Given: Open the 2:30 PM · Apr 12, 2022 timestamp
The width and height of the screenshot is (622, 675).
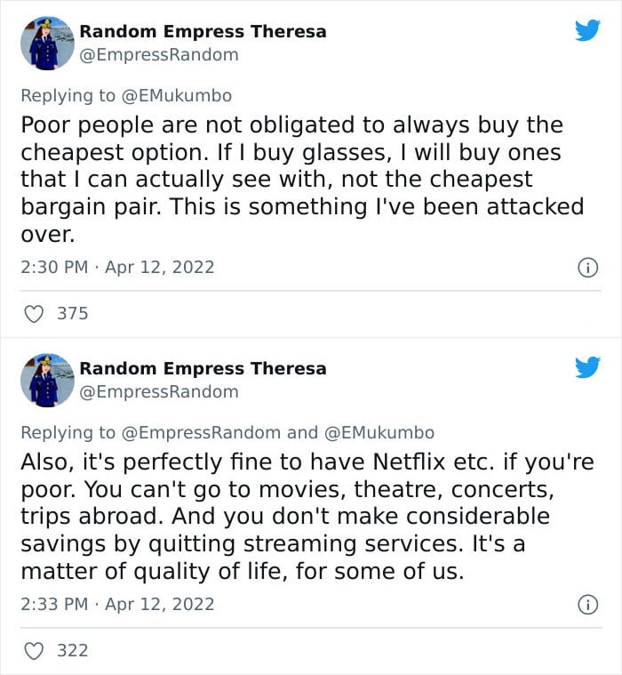Looking at the screenshot, I should 117,268.
